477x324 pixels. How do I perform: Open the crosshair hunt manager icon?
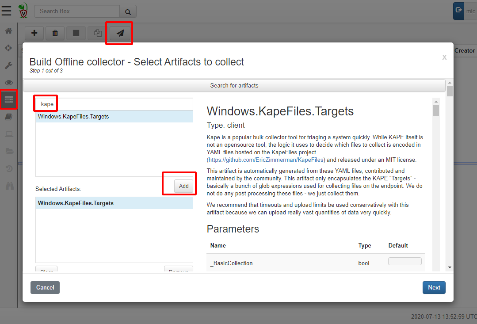[8, 48]
